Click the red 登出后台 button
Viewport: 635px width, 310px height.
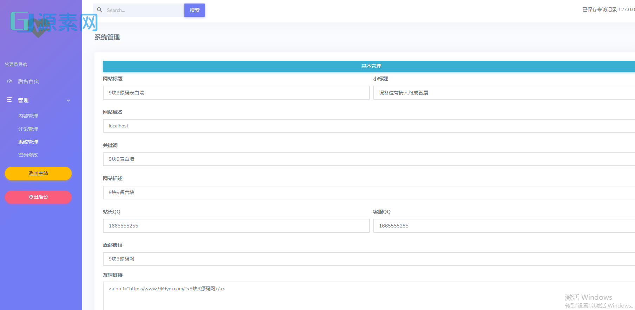pyautogui.click(x=38, y=197)
